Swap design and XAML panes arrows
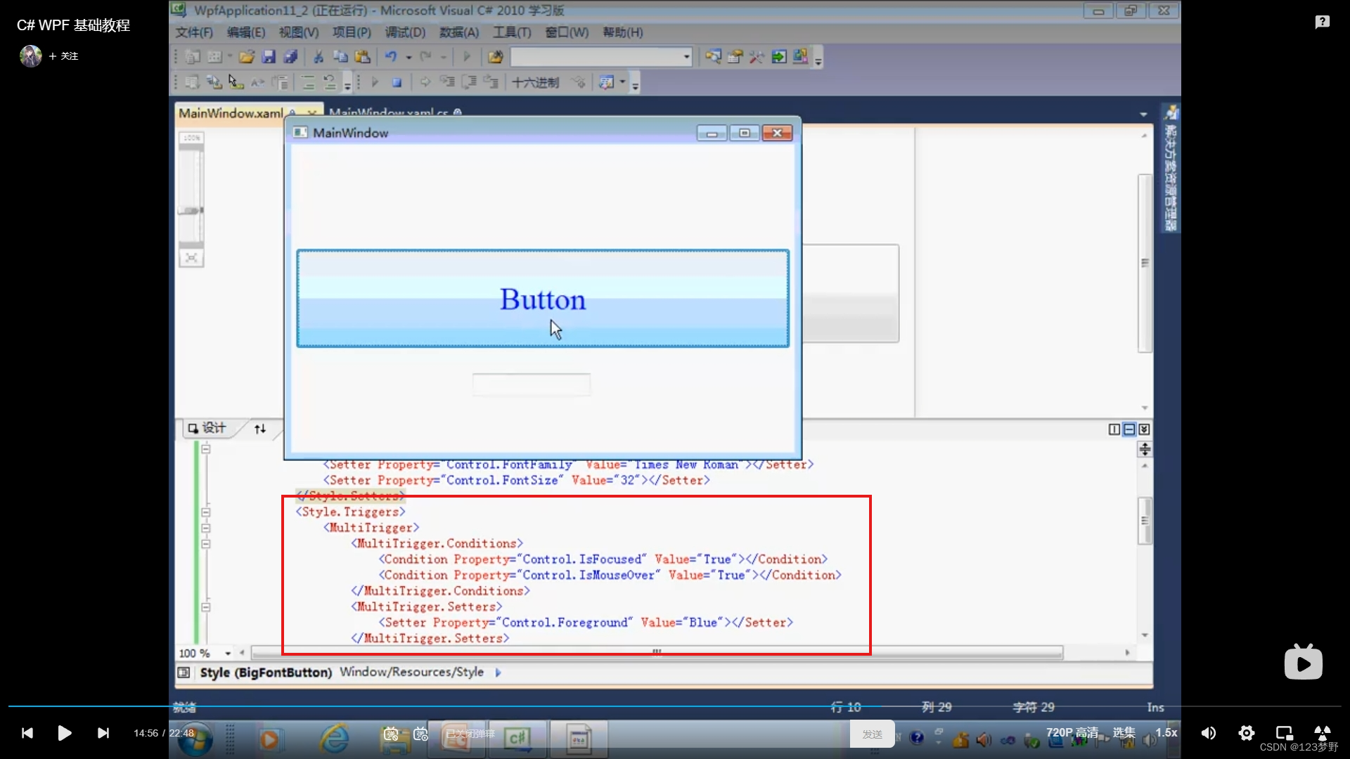1350x759 pixels. pos(260,429)
